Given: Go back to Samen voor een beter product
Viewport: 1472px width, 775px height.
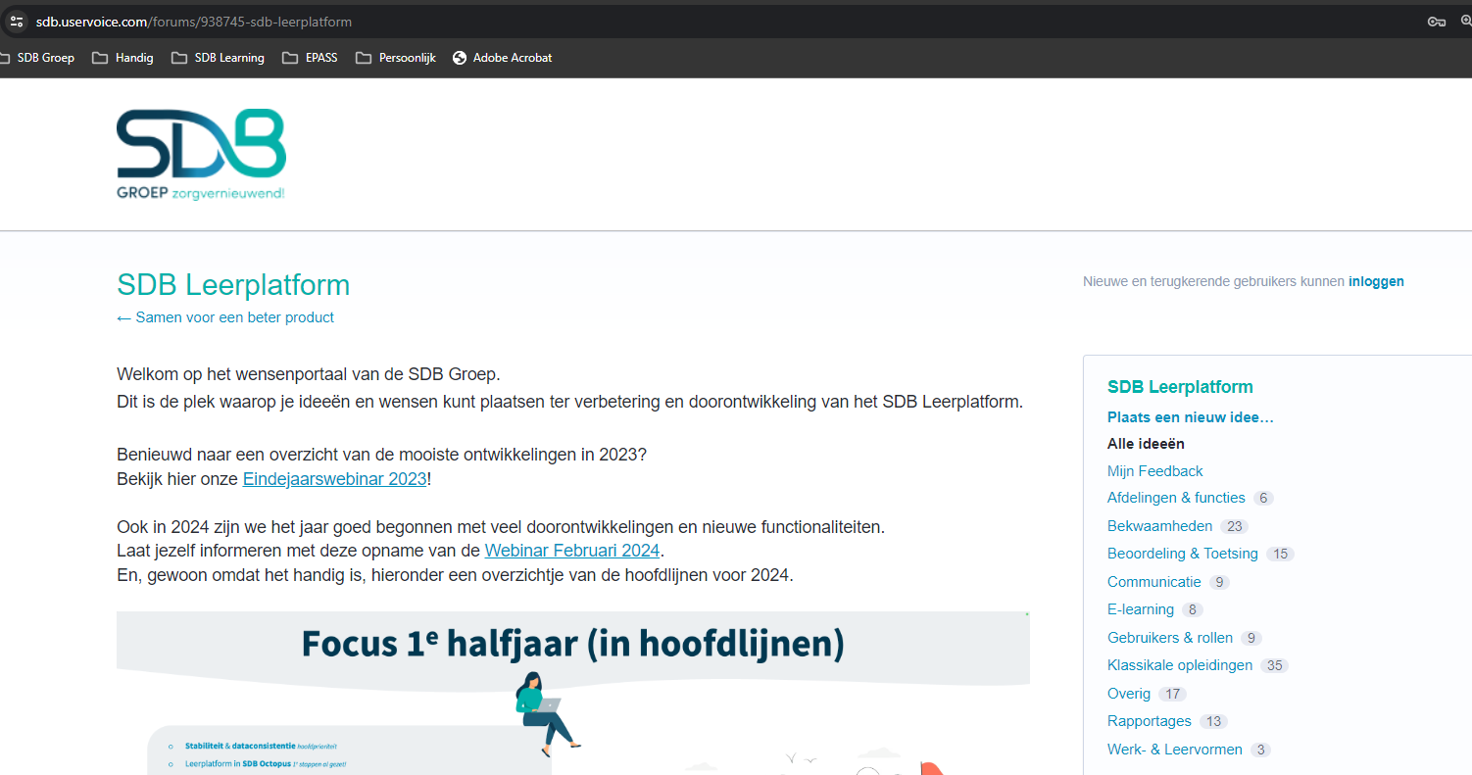Looking at the screenshot, I should (x=225, y=317).
